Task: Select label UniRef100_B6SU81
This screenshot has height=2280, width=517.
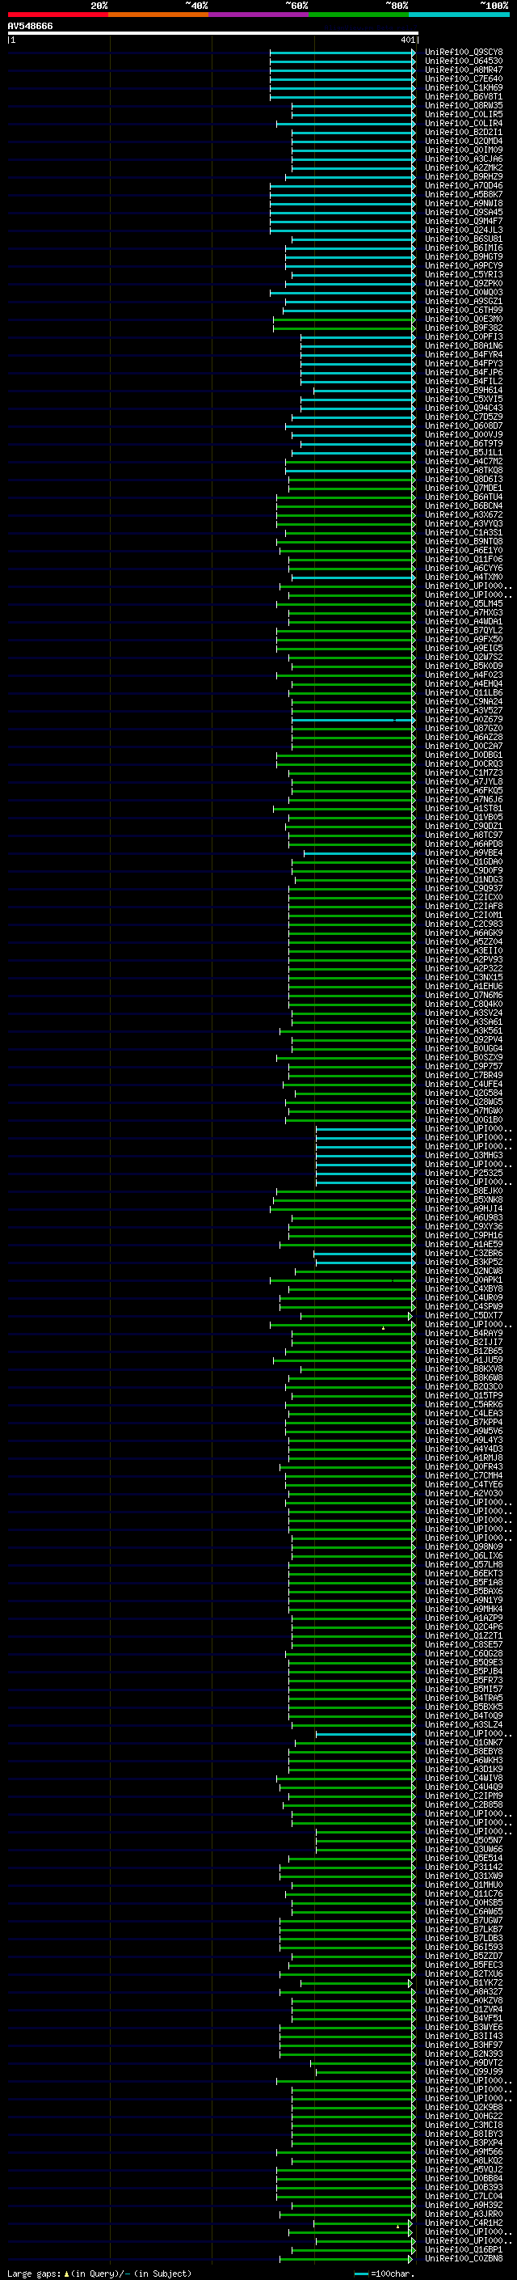Action: tap(464, 239)
